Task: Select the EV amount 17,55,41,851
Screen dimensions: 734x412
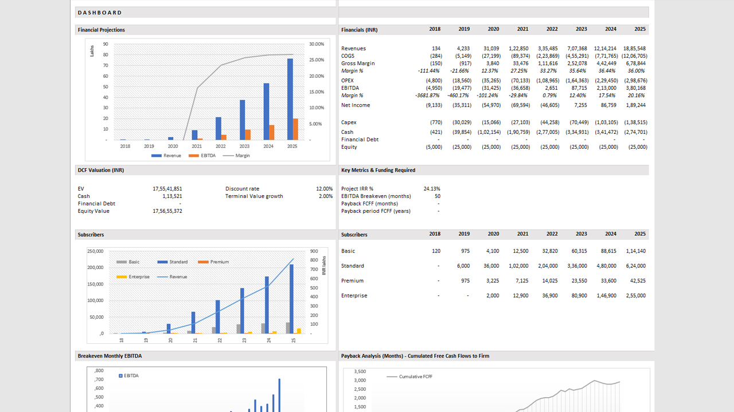Action: 167,189
